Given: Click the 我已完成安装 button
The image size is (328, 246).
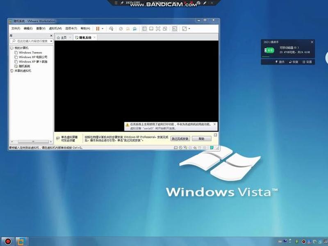Looking at the screenshot, I should 180,139.
